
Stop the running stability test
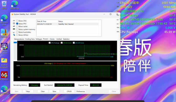(28, 91)
